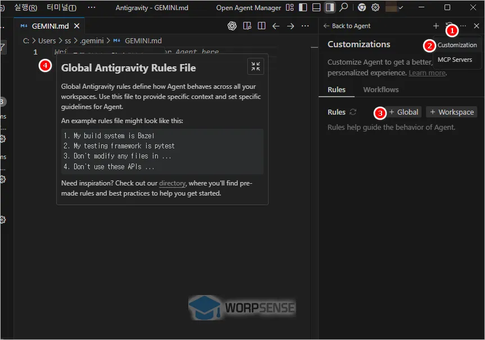The height and width of the screenshot is (340, 485).
Task: Add a Global rule
Action: point(404,112)
